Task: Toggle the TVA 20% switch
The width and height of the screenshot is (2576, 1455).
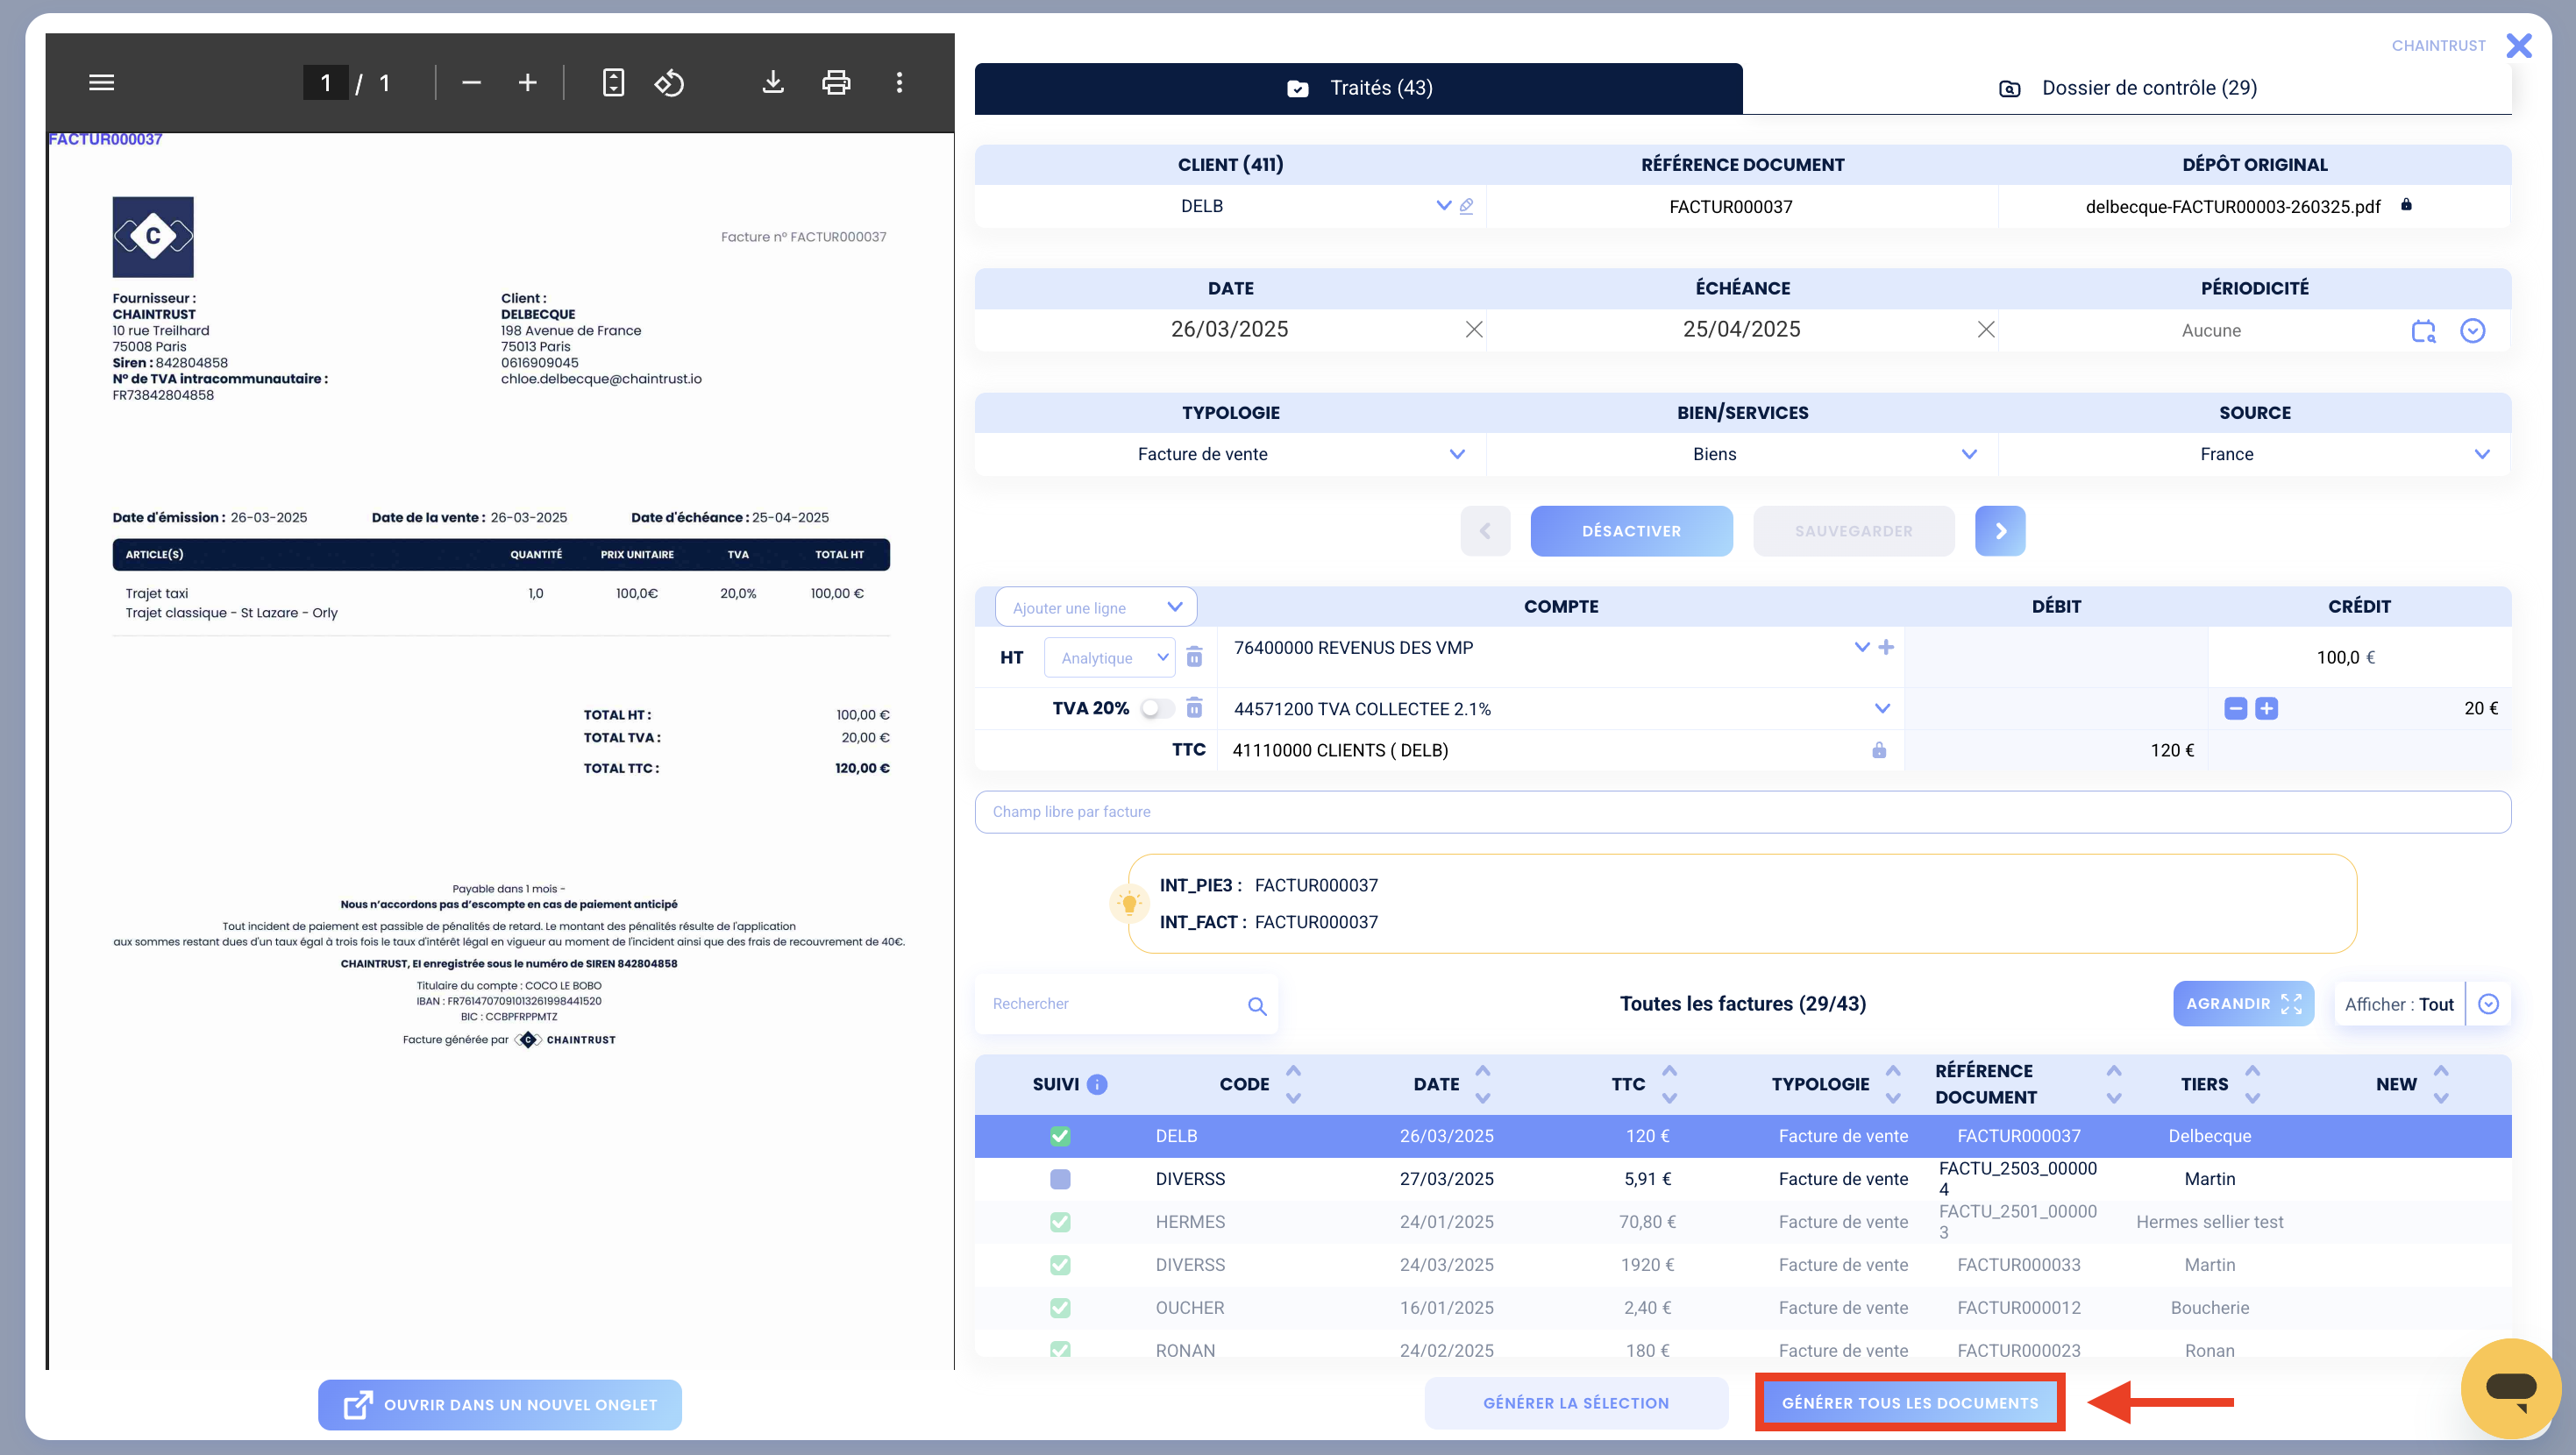Action: 1157,708
